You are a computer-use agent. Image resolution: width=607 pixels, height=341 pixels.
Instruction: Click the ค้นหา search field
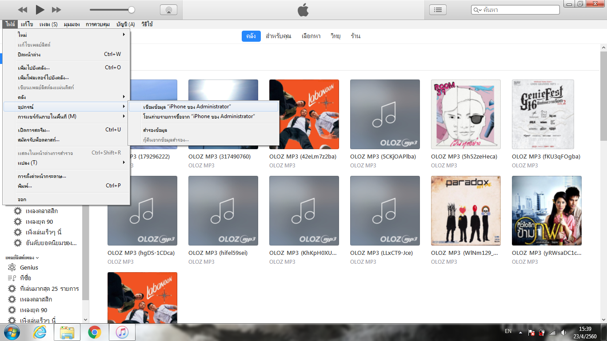(515, 10)
